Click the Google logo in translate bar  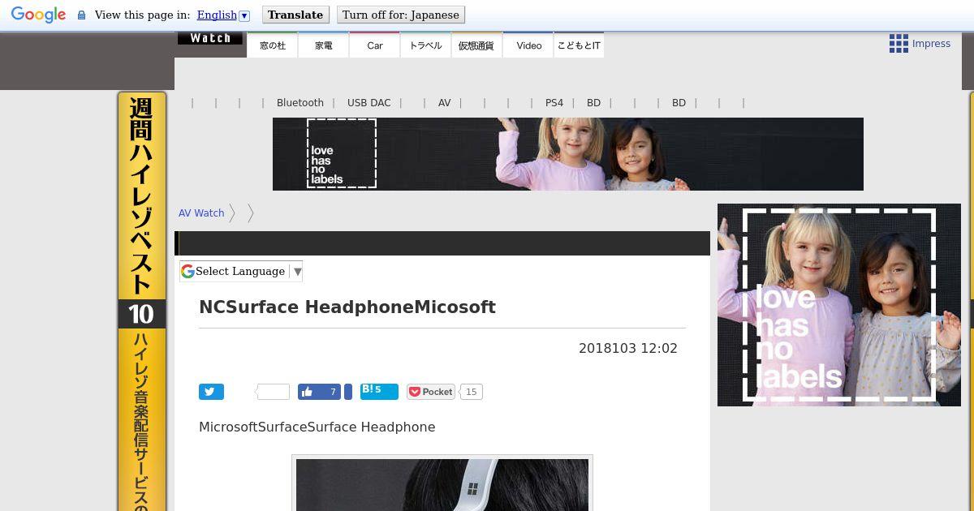pos(38,15)
